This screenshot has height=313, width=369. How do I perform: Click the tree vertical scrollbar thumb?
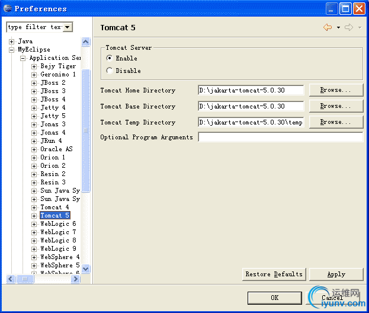pos(86,130)
